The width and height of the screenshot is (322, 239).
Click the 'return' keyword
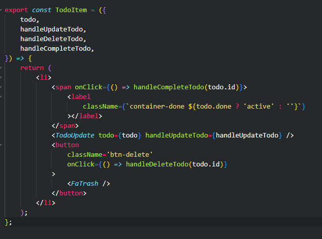(x=32, y=68)
